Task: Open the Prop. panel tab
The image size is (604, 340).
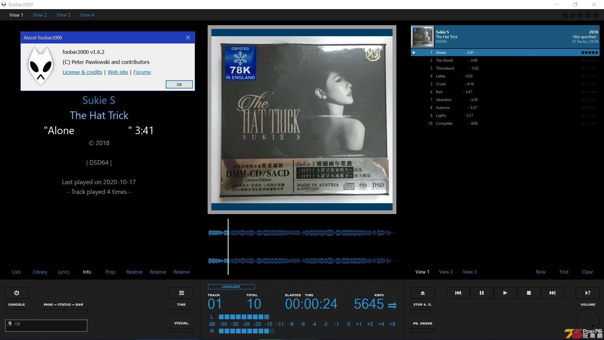Action: [111, 272]
